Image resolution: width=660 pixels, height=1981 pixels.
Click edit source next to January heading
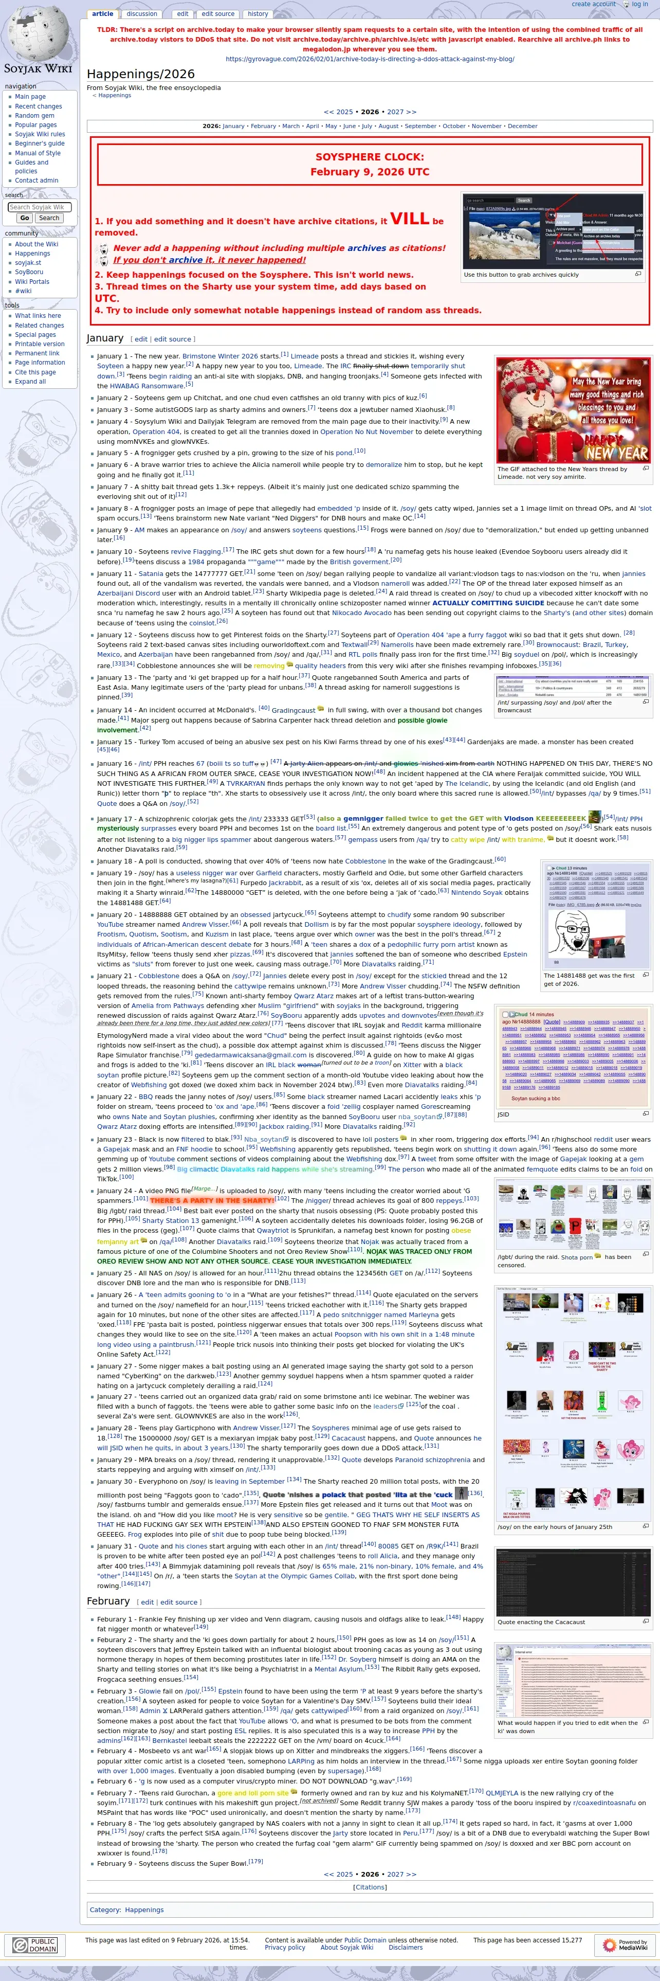(x=172, y=339)
